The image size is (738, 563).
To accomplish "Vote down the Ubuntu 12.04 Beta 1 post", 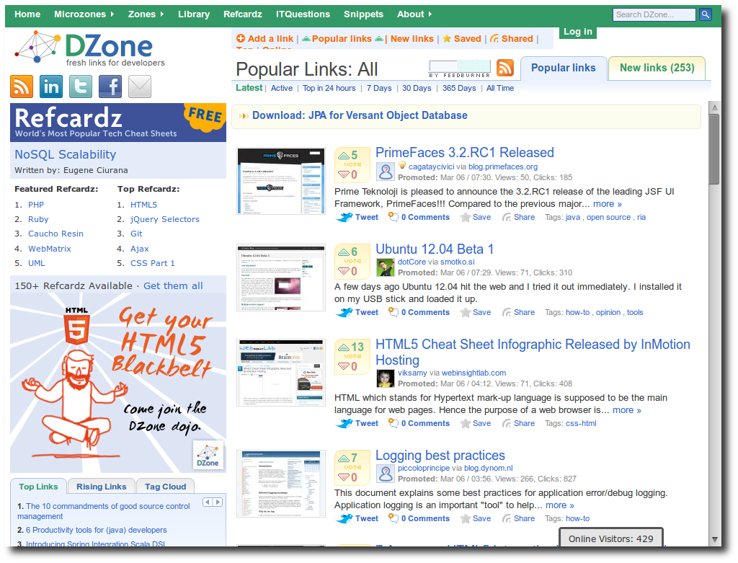I will point(344,271).
